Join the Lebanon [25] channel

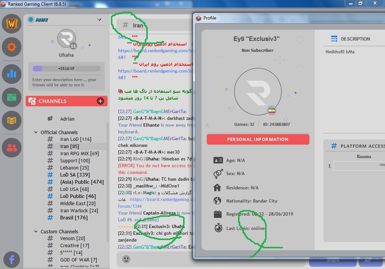(x=74, y=168)
